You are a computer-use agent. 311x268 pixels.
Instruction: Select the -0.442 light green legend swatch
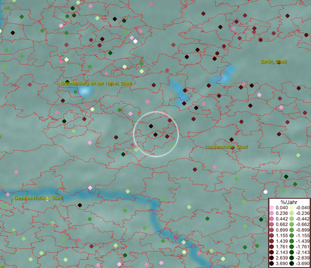pyautogui.click(x=292, y=219)
